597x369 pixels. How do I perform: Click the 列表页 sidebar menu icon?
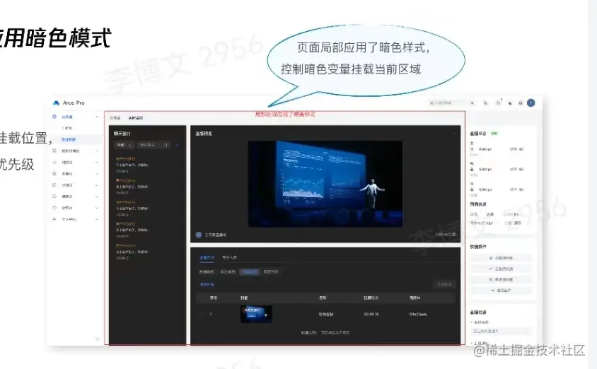54,163
